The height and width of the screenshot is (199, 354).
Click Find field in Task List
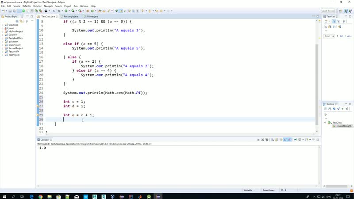tap(329, 36)
